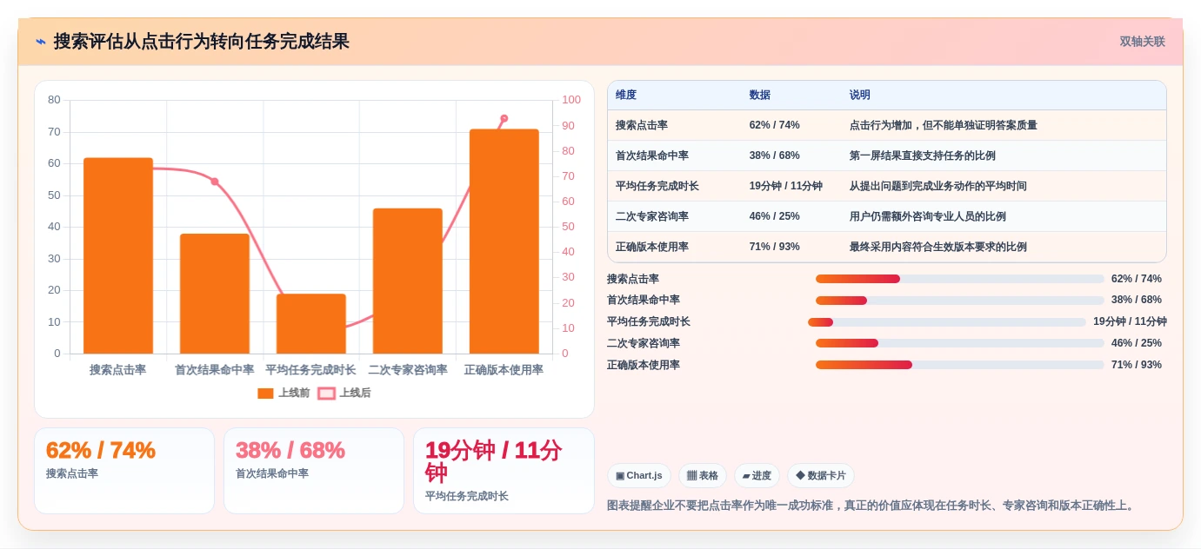Image resolution: width=1201 pixels, height=549 pixels.
Task: Click the pink 上线后 legend swatch
Action: coord(326,394)
